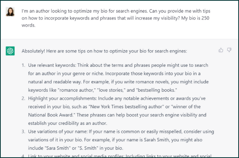This screenshot has width=239, height=158.
Task: Click the thumbs up icon on the response
Action: pyautogui.click(x=221, y=50)
